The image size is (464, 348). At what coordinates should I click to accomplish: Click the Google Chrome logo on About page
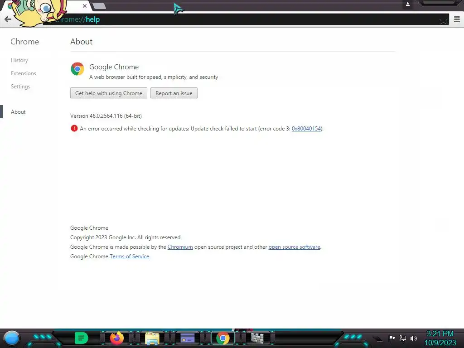(77, 69)
